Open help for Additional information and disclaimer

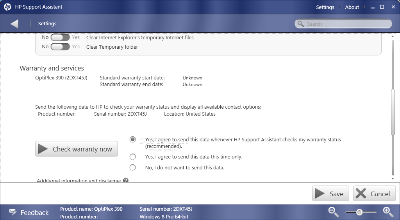pyautogui.click(x=125, y=180)
